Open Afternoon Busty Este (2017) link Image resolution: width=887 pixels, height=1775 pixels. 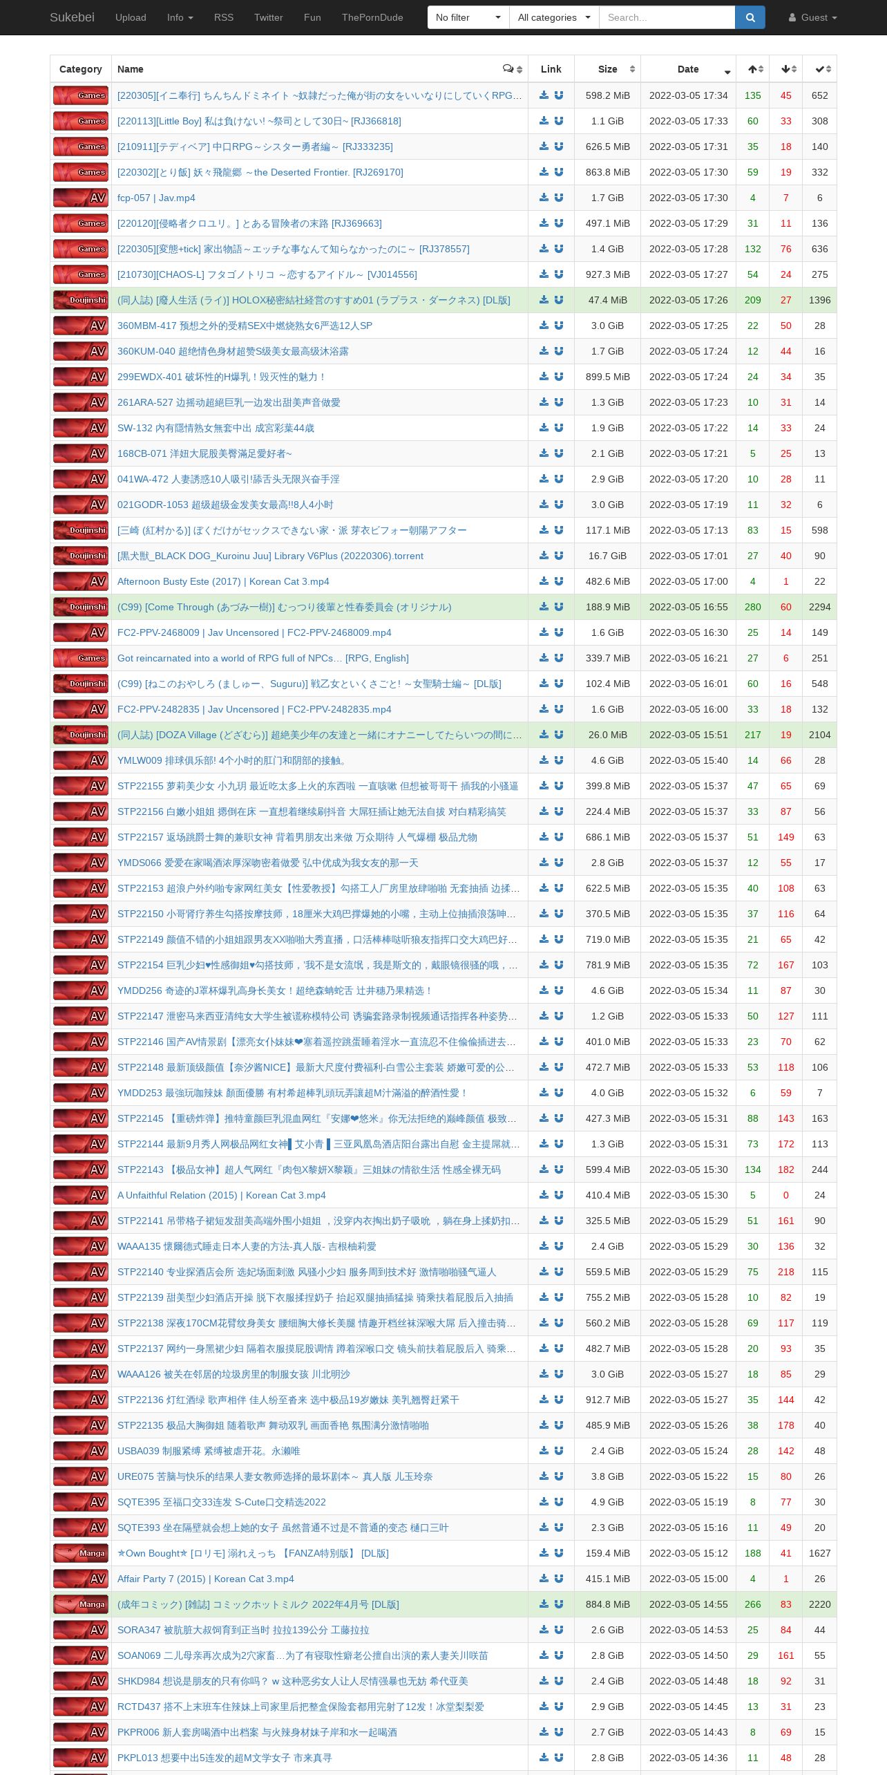(x=223, y=581)
